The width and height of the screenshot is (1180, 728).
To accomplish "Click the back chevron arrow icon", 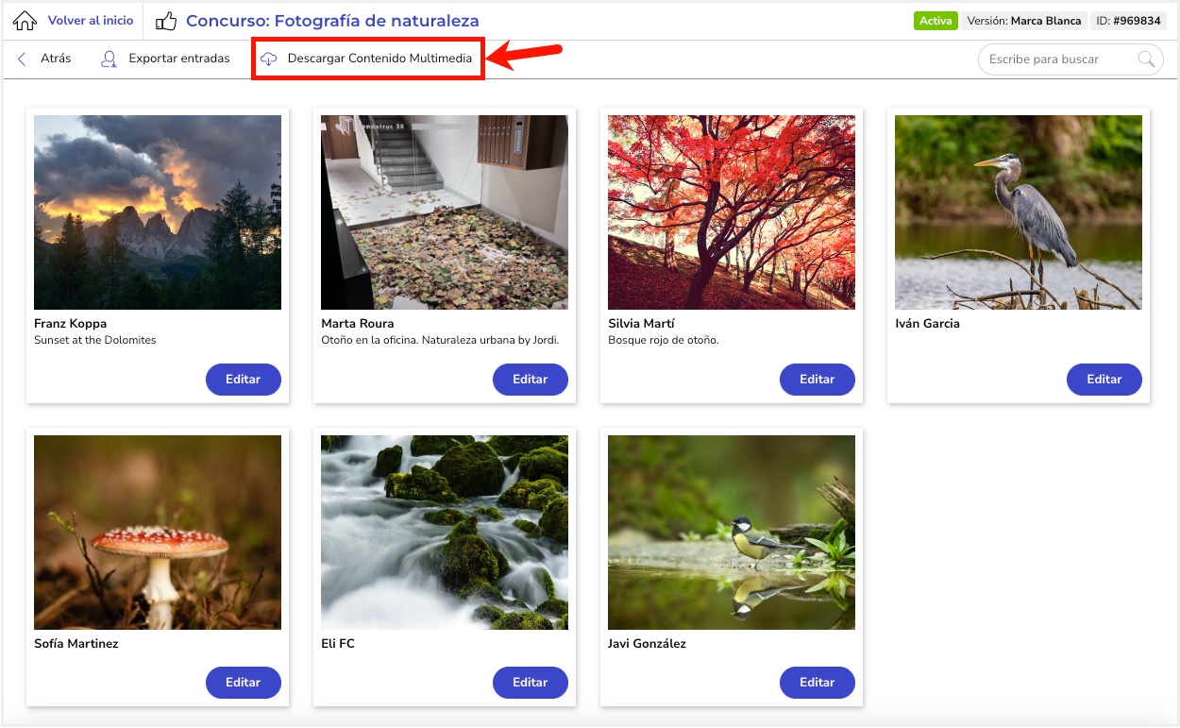I will pos(22,59).
